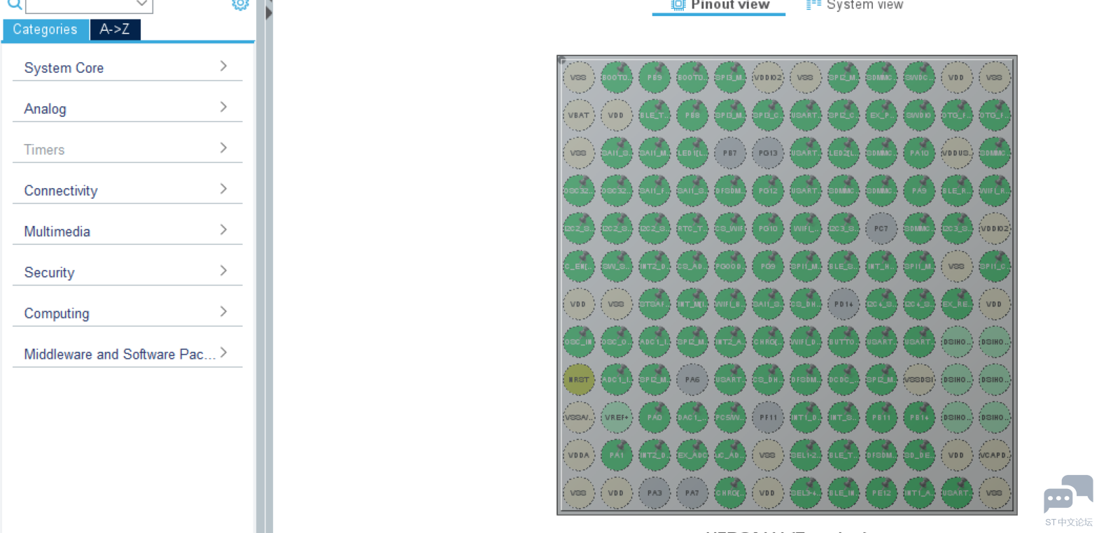1099x533 pixels.
Task: Select the EX_ADC pin
Action: pos(692,455)
